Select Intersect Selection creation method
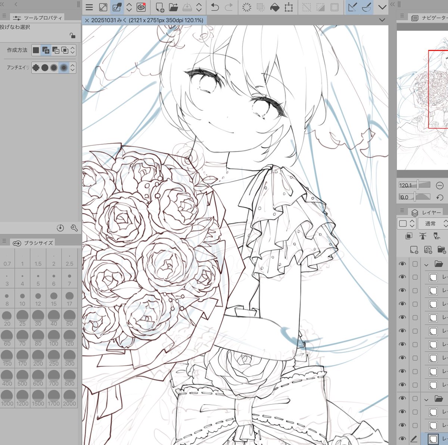Image resolution: width=448 pixels, height=445 pixels. click(x=65, y=50)
